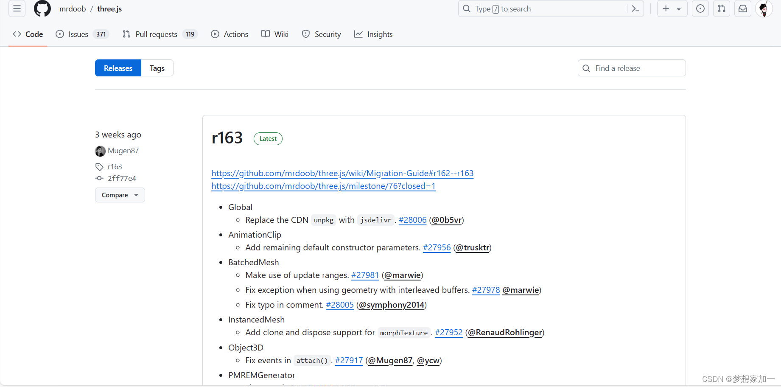
Task: Open pull request #27978
Action: pos(486,290)
